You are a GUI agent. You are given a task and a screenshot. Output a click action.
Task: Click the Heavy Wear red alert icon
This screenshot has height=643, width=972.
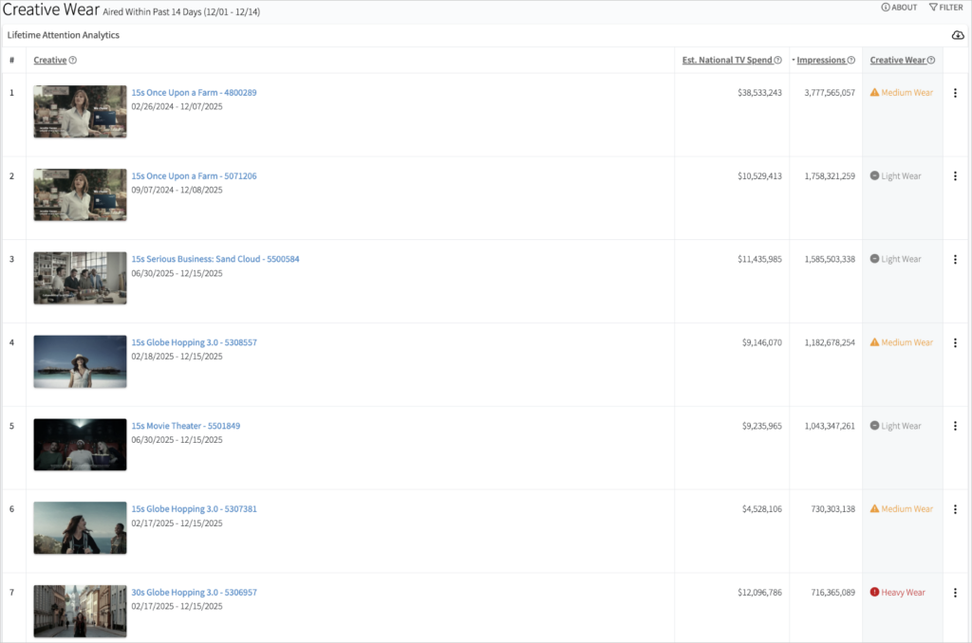point(874,593)
